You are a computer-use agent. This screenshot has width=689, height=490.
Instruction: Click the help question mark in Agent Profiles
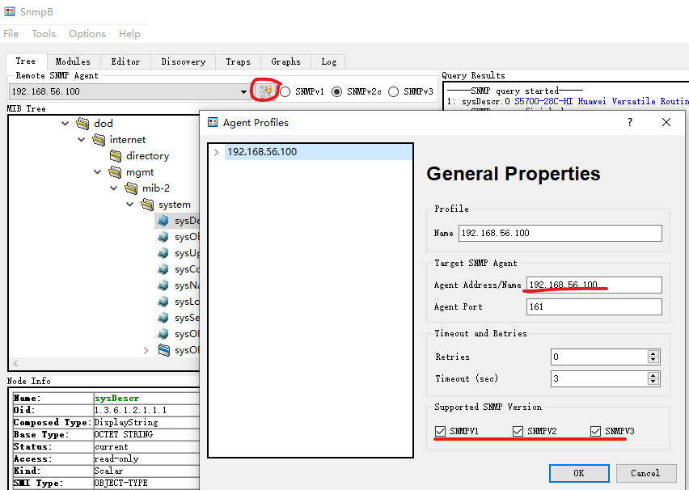pyautogui.click(x=630, y=122)
